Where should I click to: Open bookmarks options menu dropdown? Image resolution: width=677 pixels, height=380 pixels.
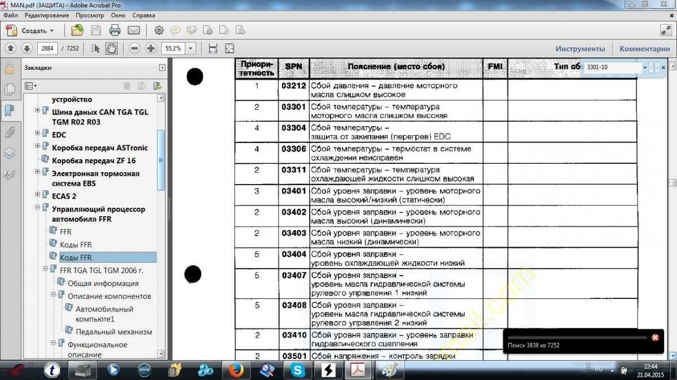pos(31,86)
